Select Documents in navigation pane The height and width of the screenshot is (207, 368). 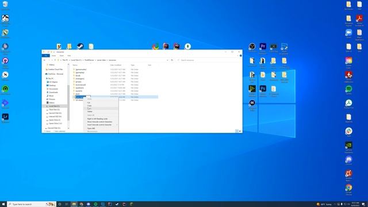coord(52,89)
